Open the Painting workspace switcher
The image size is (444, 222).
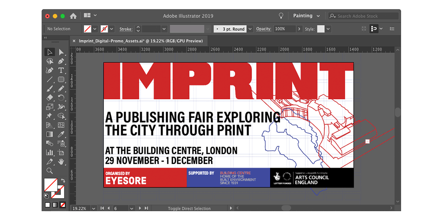[x=307, y=16]
